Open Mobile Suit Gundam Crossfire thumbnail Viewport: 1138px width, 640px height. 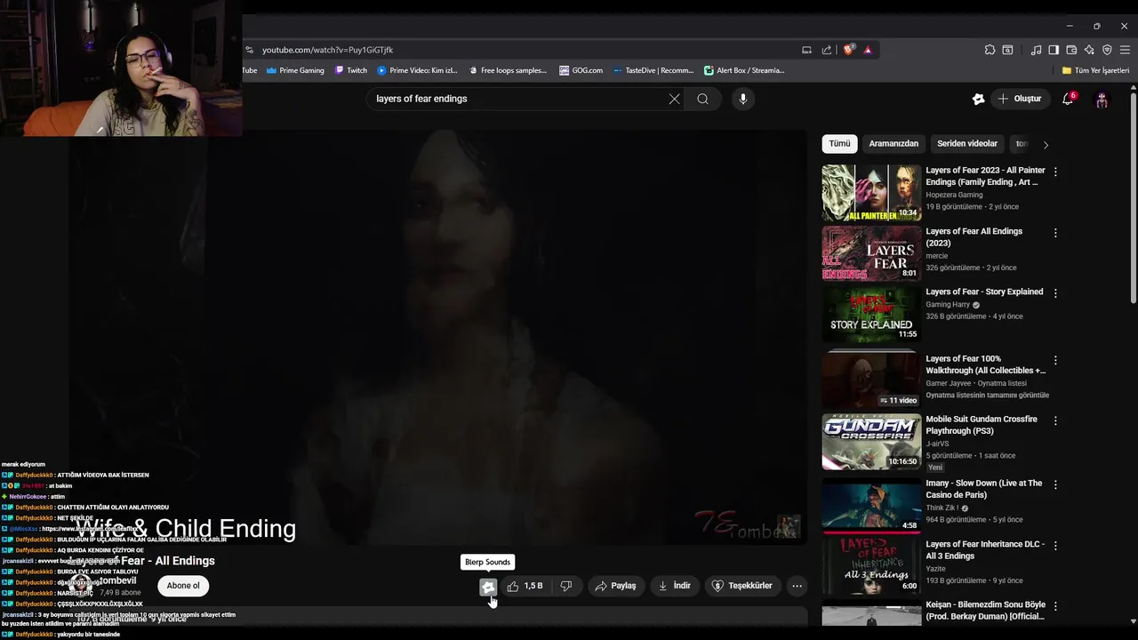pos(871,442)
